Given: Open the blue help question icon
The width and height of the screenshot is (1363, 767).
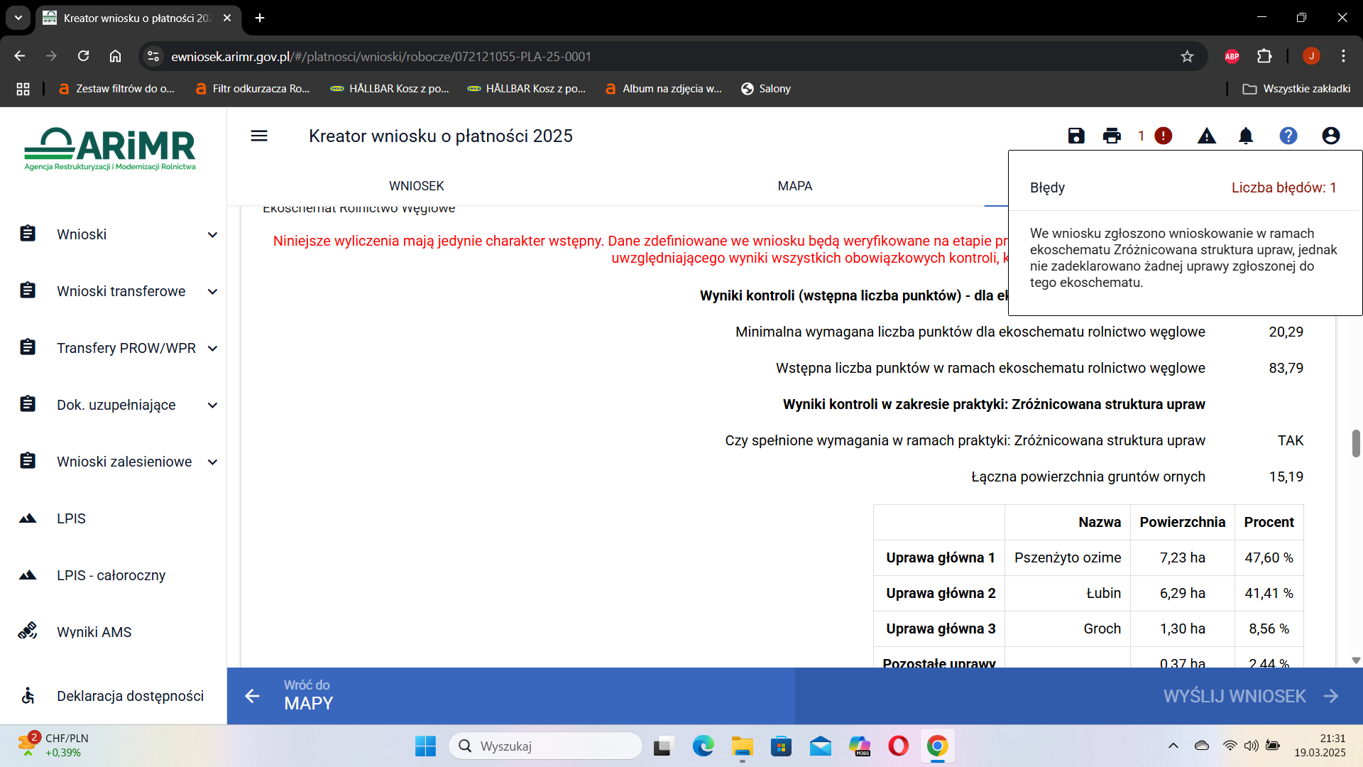Looking at the screenshot, I should coord(1288,136).
